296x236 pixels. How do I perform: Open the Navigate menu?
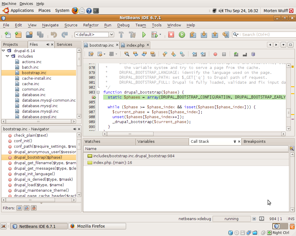[x=50, y=25]
